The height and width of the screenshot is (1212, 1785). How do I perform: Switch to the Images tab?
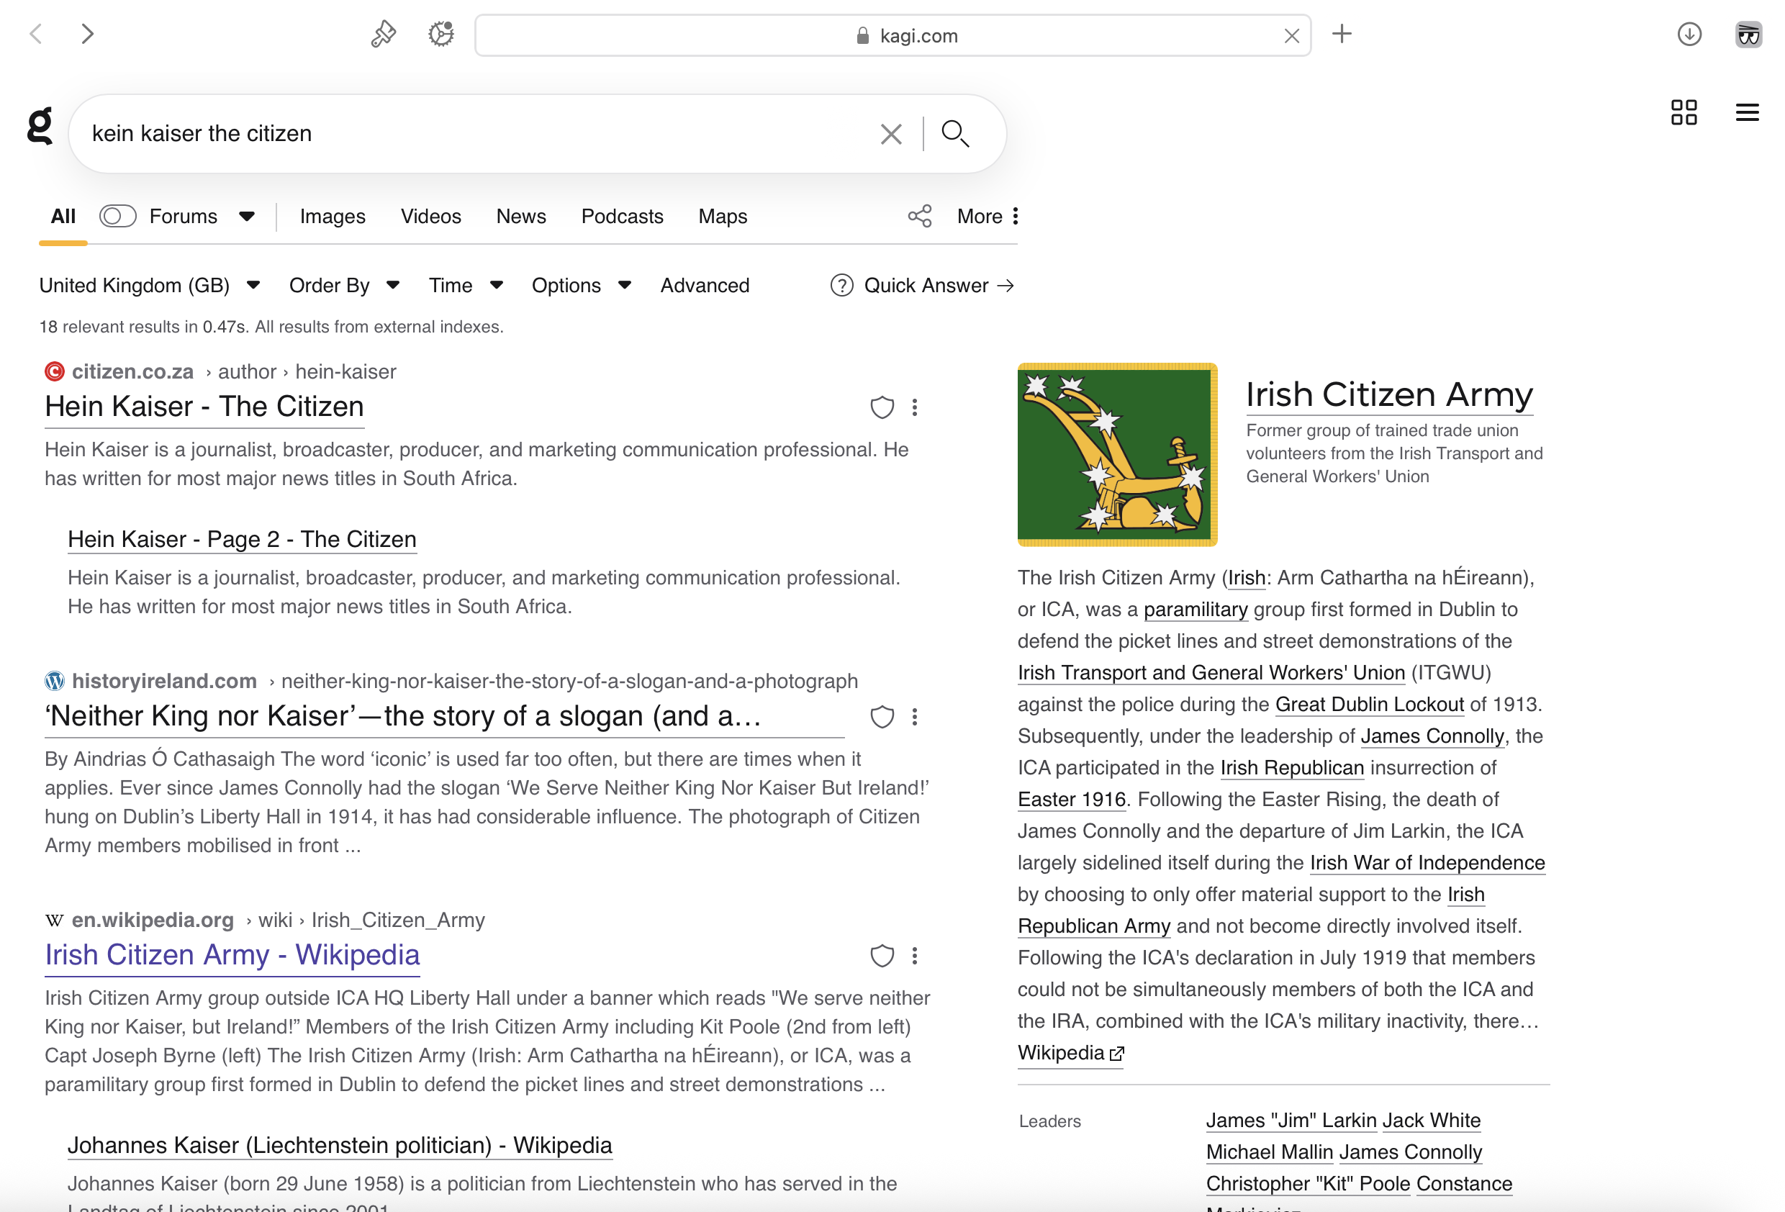pyautogui.click(x=332, y=216)
